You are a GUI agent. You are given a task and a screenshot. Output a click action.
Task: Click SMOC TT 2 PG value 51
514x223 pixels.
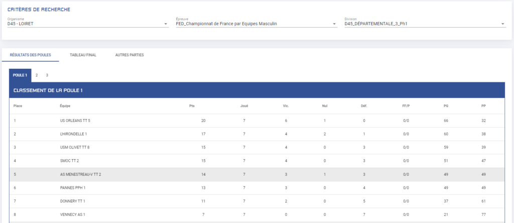(446, 161)
